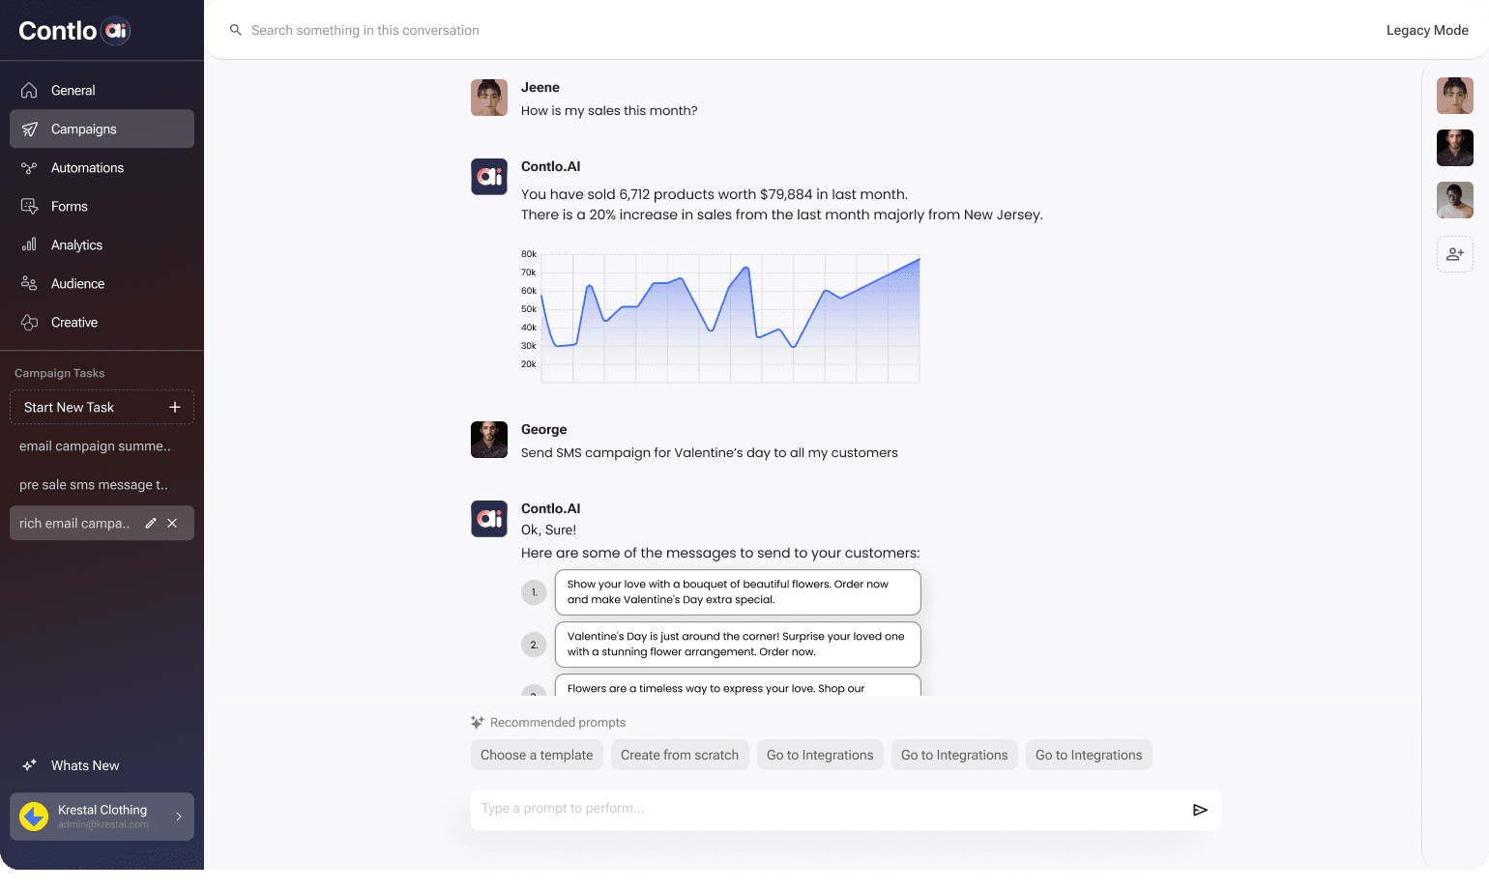1489x889 pixels.
Task: Click the 'Choose a template' prompt
Action: pyautogui.click(x=537, y=755)
